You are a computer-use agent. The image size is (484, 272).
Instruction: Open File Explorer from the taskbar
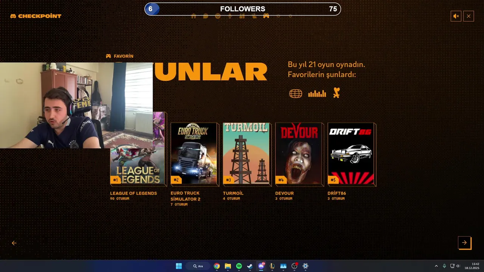pos(228,266)
